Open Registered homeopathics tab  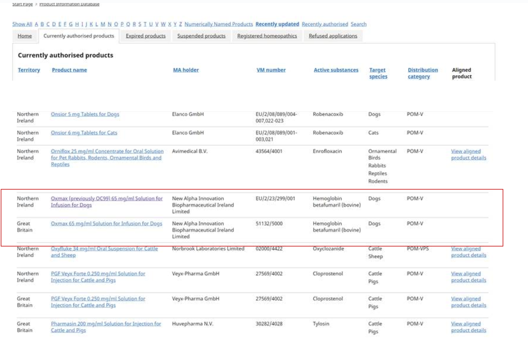(x=267, y=36)
